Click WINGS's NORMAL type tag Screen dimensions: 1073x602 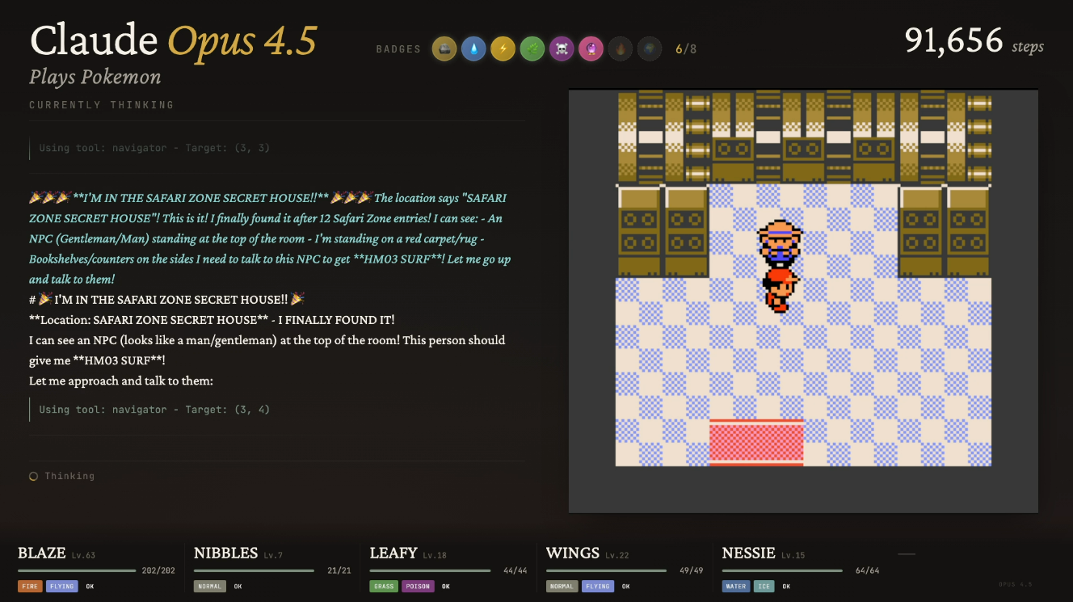(x=562, y=587)
